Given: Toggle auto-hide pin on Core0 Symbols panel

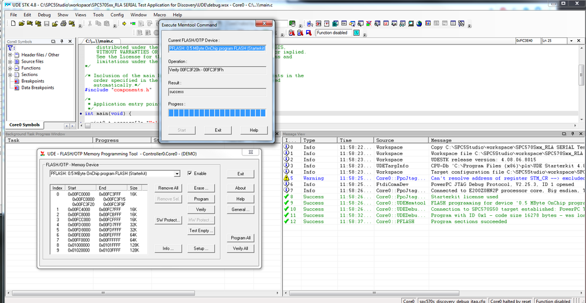Looking at the screenshot, I should [62, 42].
